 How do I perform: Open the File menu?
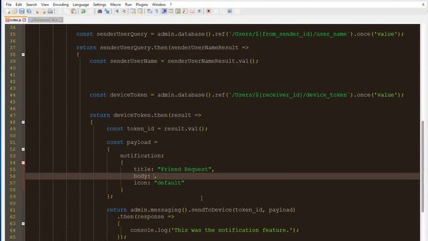[x=9, y=5]
